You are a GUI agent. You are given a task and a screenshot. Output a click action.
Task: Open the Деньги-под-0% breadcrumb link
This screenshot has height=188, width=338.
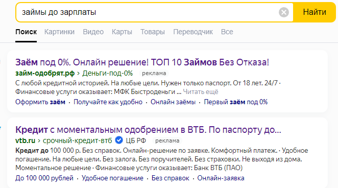click(x=107, y=73)
